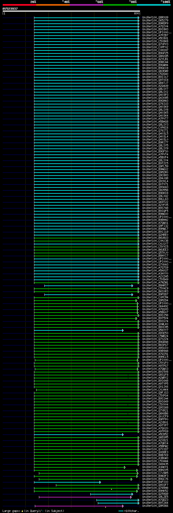
Task: Select the query name AV523937
Action: click(x=10, y=9)
